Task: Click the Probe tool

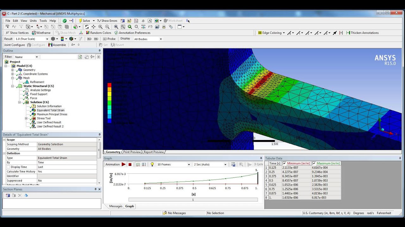Action: tap(109, 39)
